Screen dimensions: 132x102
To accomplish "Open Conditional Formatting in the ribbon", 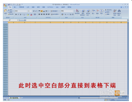I will [x=77, y=12].
